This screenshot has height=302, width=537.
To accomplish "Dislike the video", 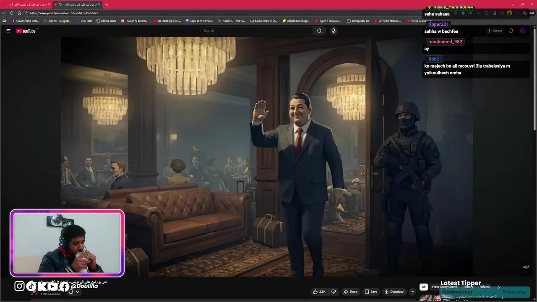I will 334,292.
